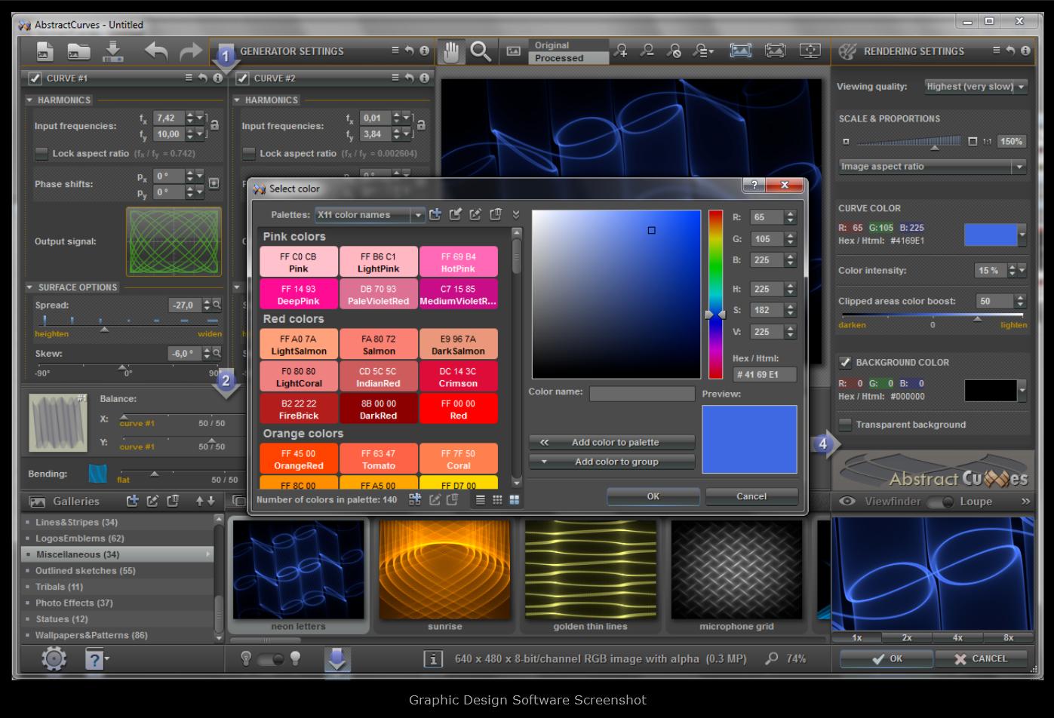Viewport: 1054px width, 718px height.
Task: Collapse the Harmonics section of Curve #1
Action: tap(29, 100)
